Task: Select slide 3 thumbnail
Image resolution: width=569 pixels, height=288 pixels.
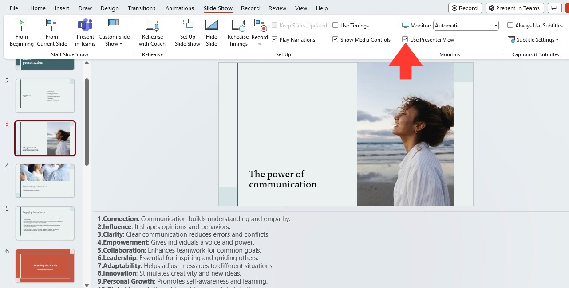Action: tap(45, 138)
